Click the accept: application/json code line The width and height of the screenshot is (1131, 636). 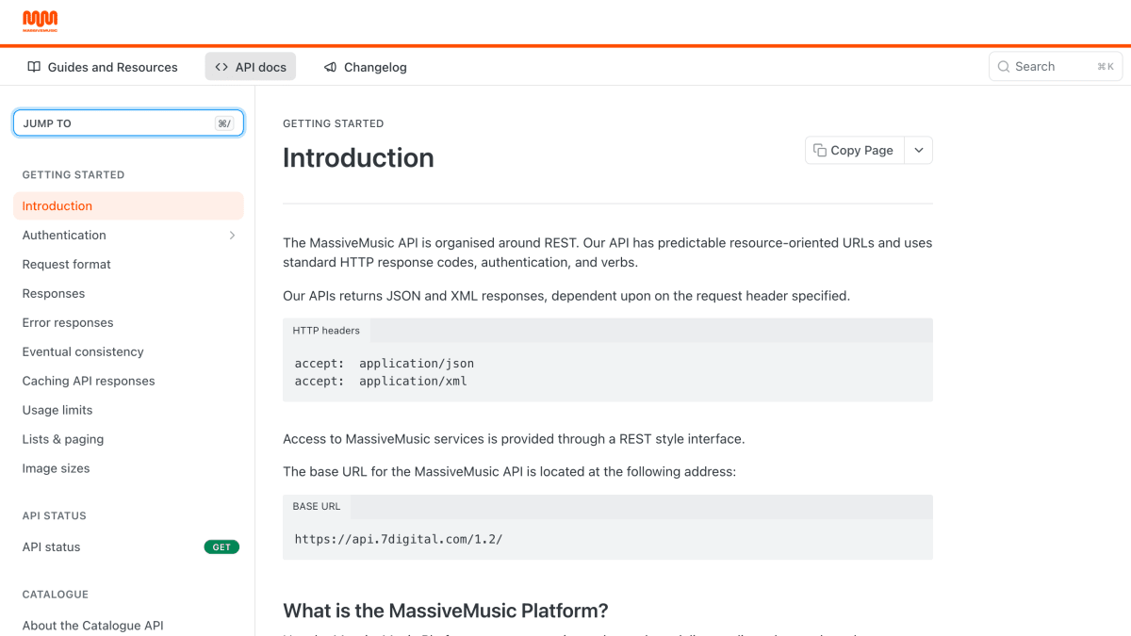click(x=385, y=363)
